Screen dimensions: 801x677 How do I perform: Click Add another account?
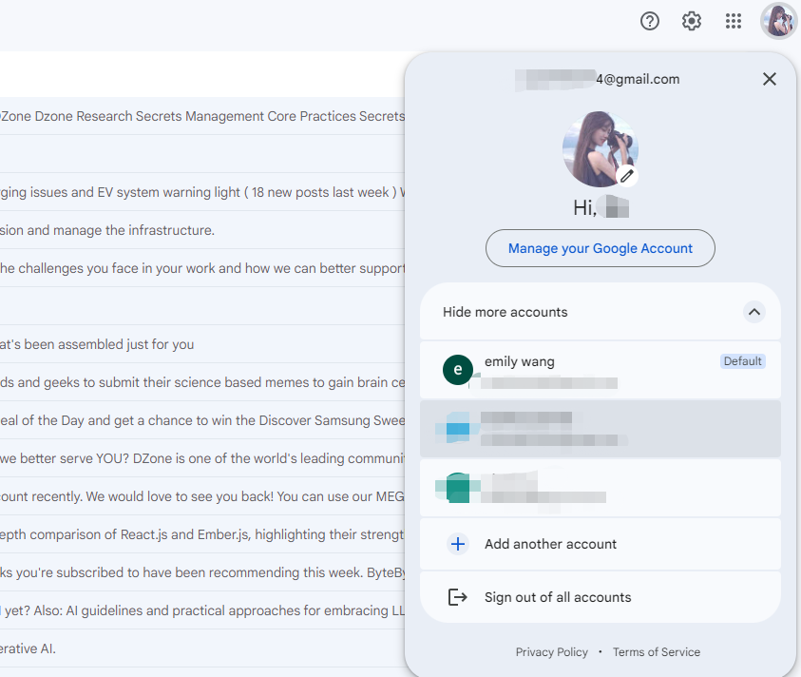pos(550,544)
